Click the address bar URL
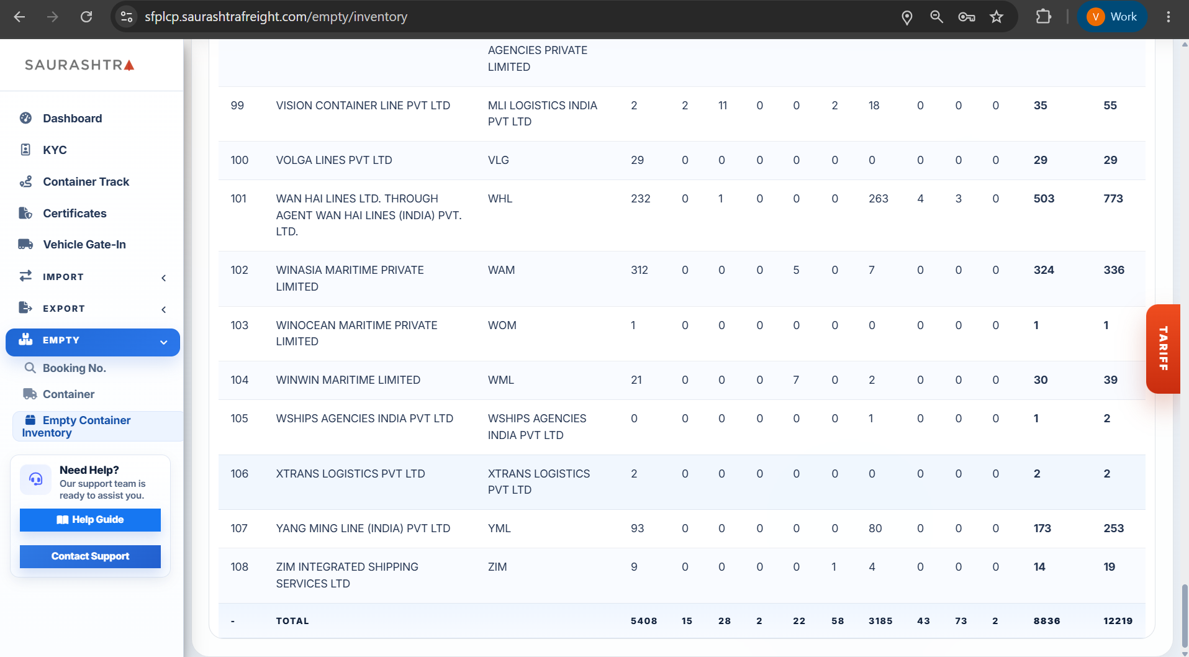 (276, 17)
